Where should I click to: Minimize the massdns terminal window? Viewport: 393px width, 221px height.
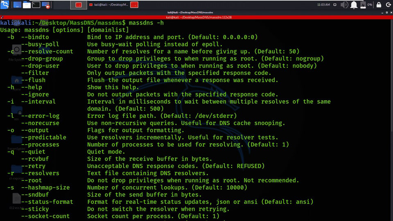pyautogui.click(x=382, y=12)
